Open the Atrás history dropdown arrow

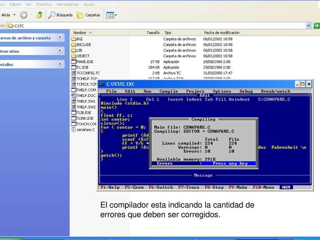coord(14,15)
